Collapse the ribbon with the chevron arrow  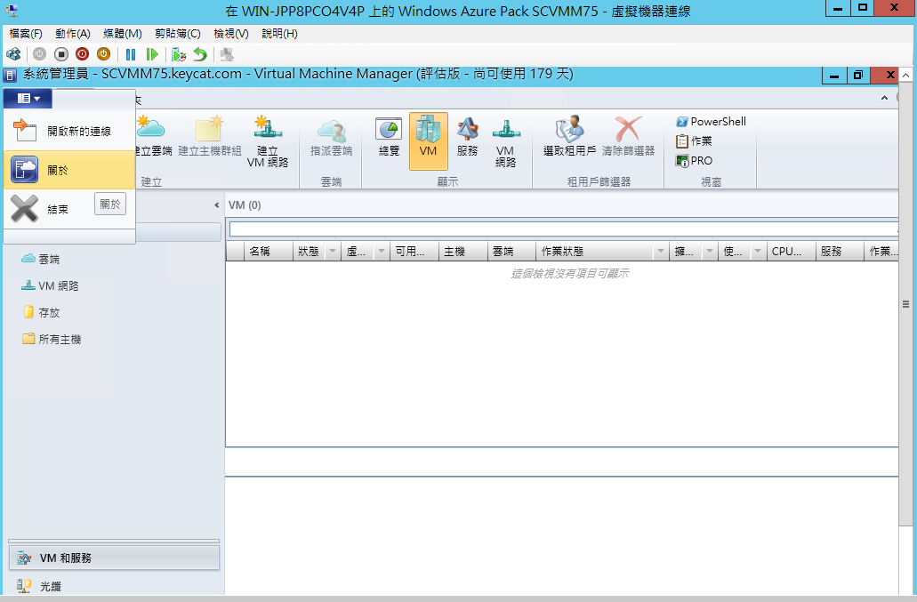point(884,98)
